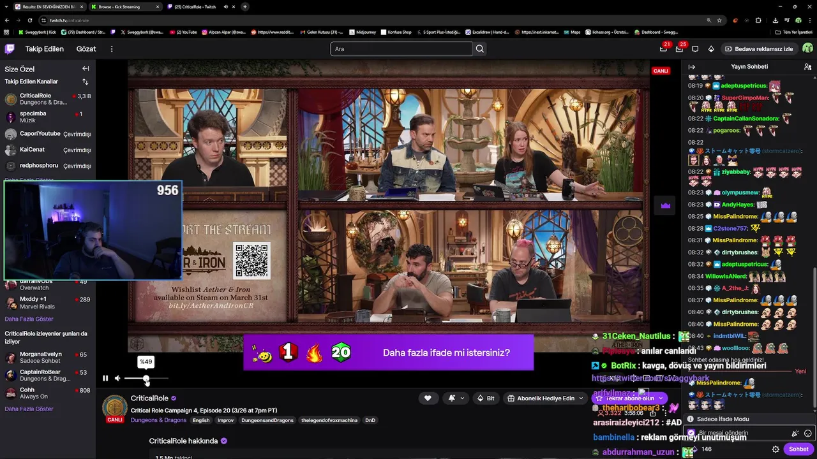
Task: Click the search magnifier button
Action: tap(480, 48)
